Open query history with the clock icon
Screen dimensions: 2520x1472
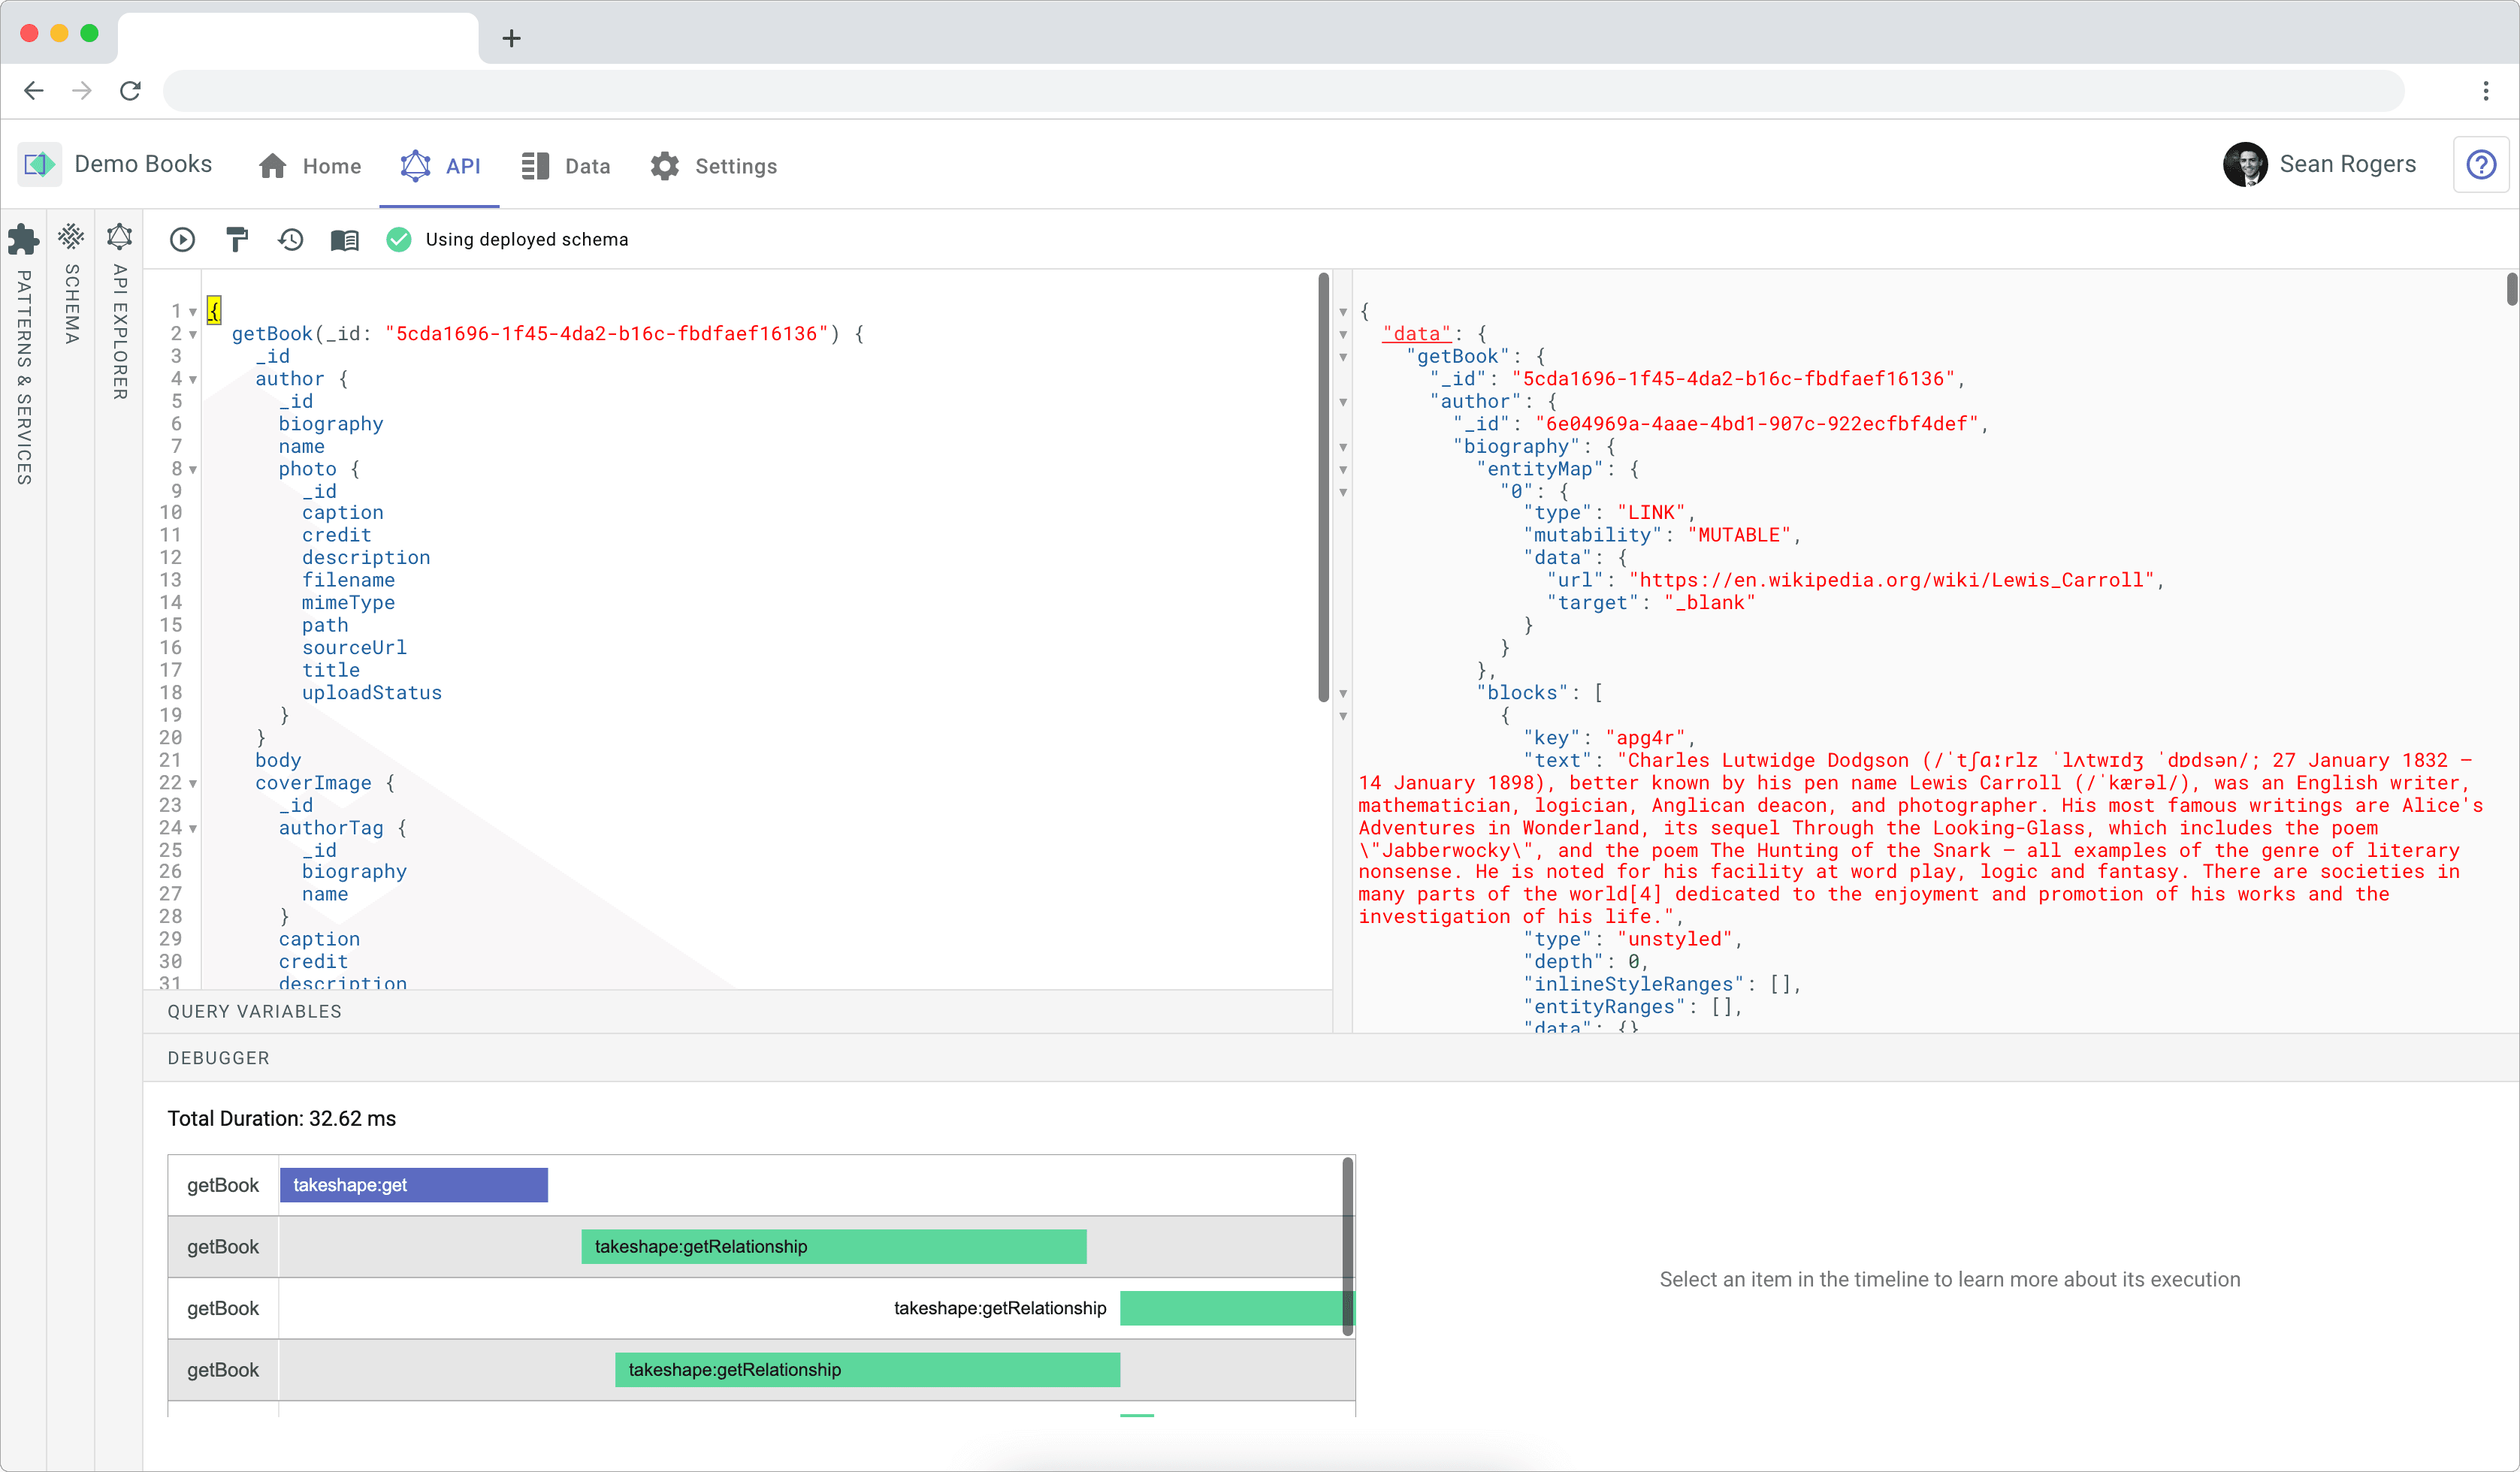(290, 239)
